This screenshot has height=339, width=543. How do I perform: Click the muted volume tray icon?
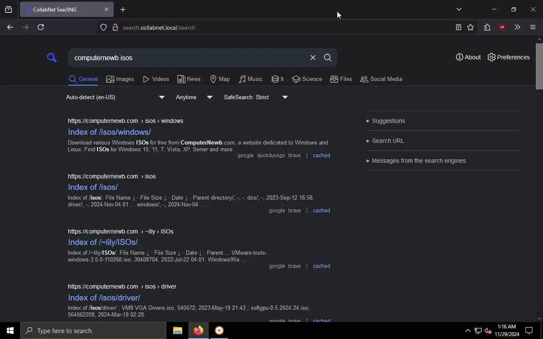(x=488, y=331)
